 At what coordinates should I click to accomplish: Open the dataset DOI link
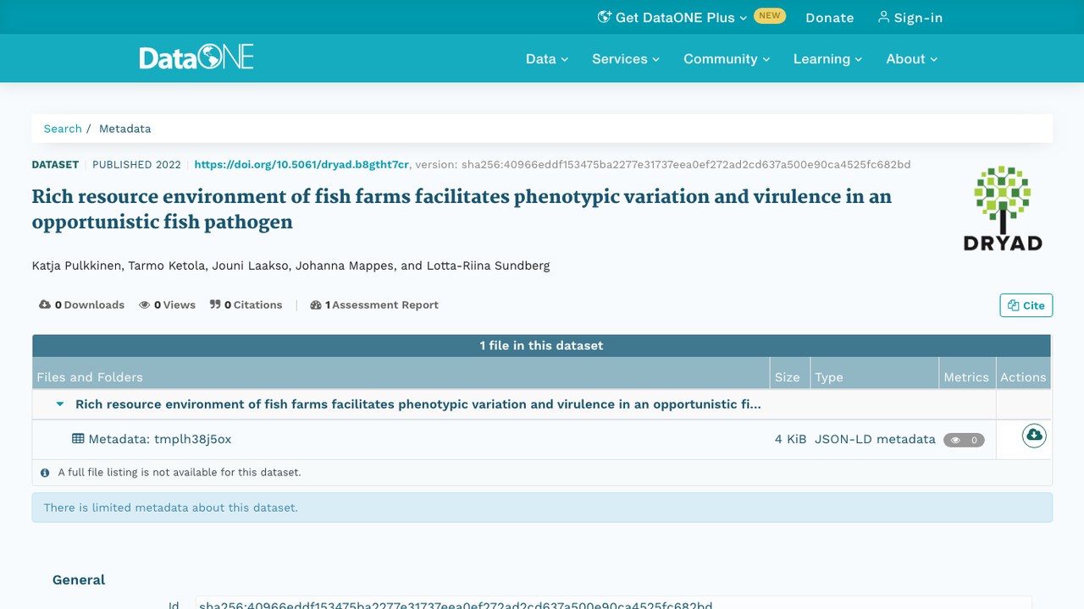301,164
